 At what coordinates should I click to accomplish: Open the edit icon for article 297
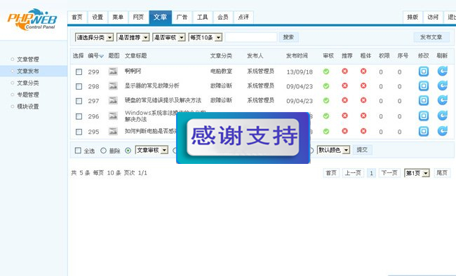pos(424,100)
